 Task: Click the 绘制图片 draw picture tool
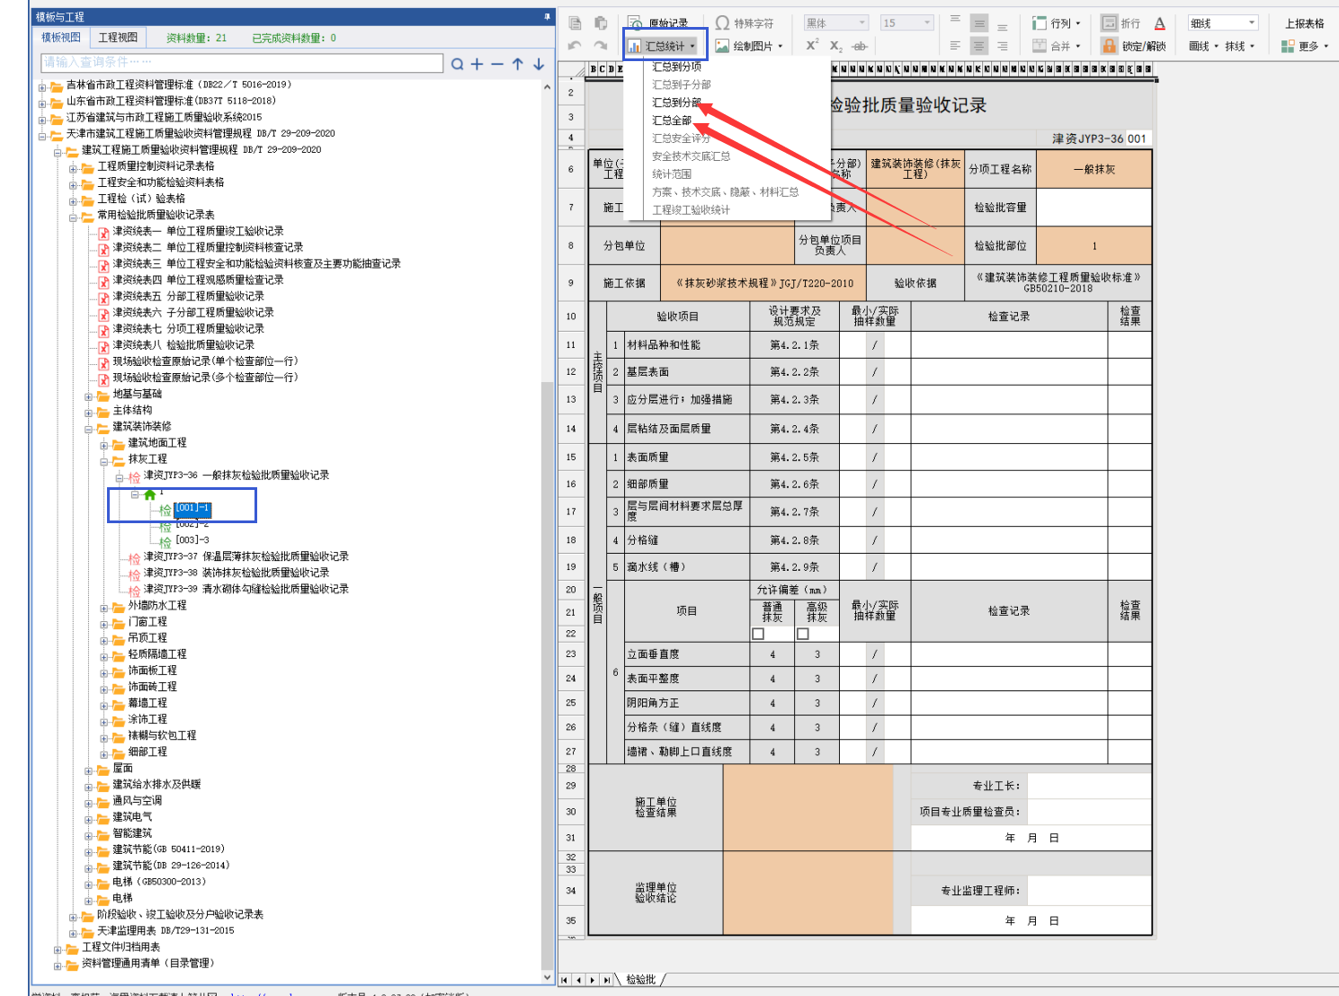point(749,46)
